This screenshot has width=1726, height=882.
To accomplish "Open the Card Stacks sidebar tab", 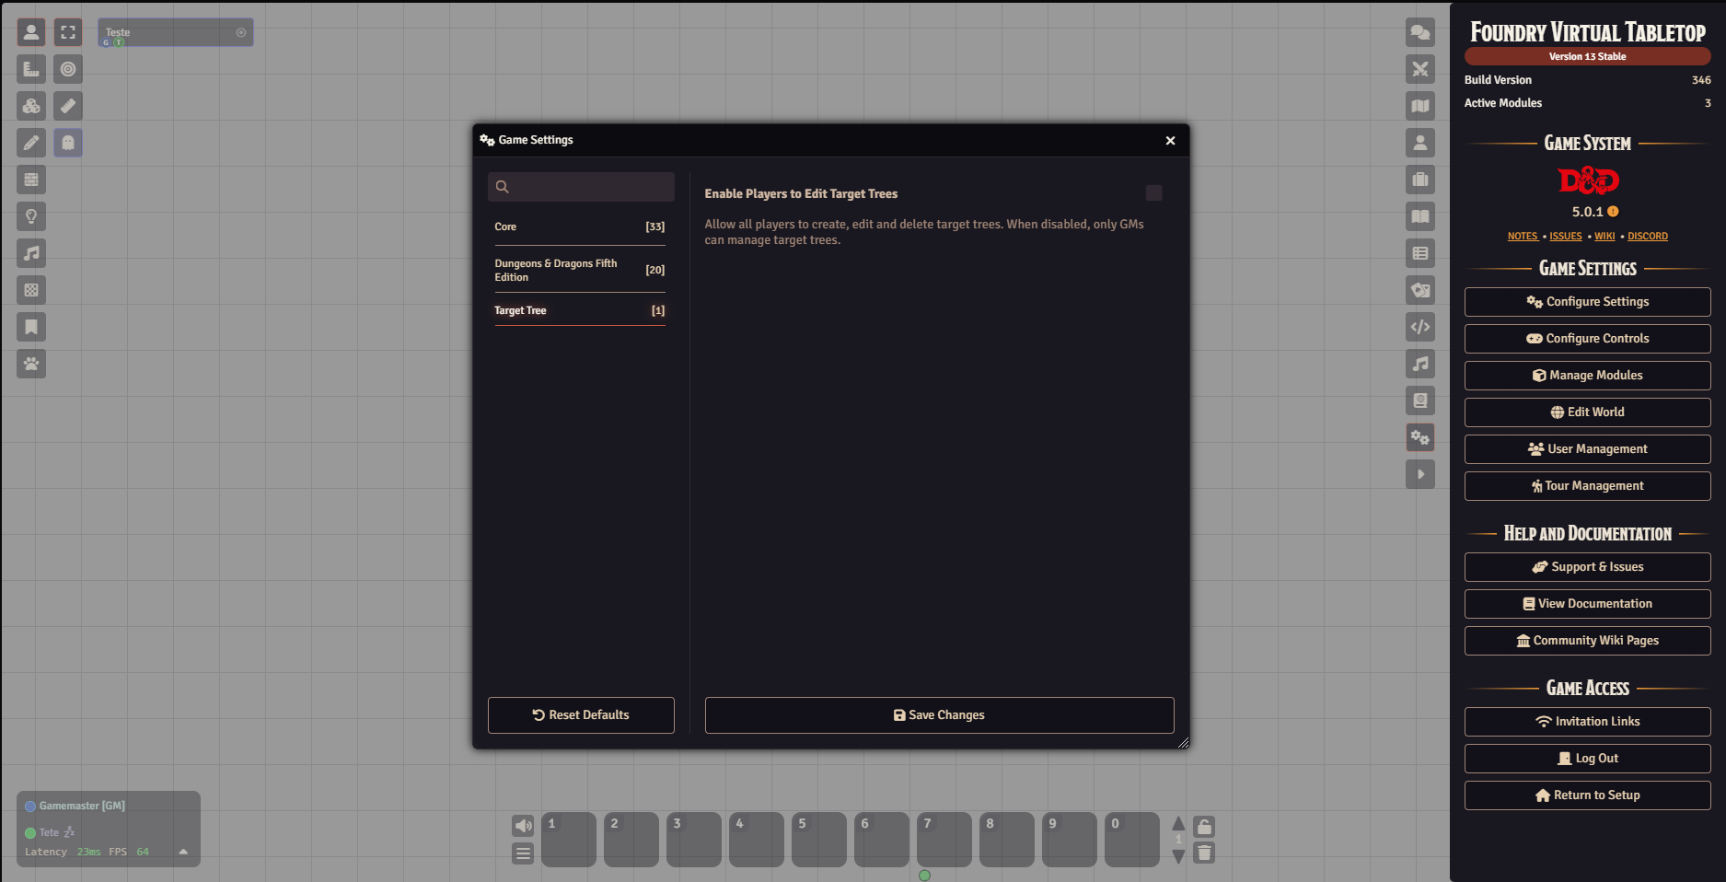I will tap(1420, 290).
